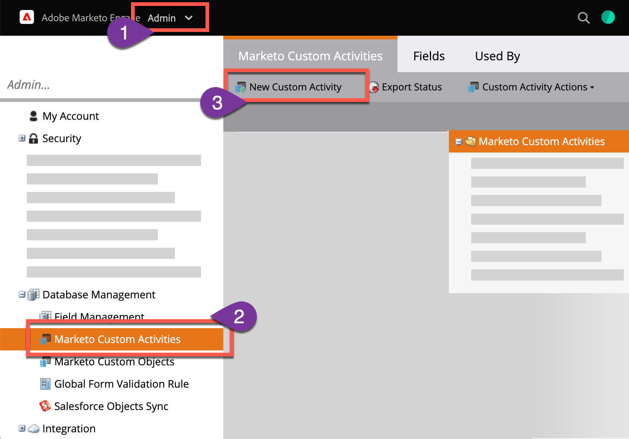Switch to the Fields tab
The image size is (629, 439).
(429, 56)
